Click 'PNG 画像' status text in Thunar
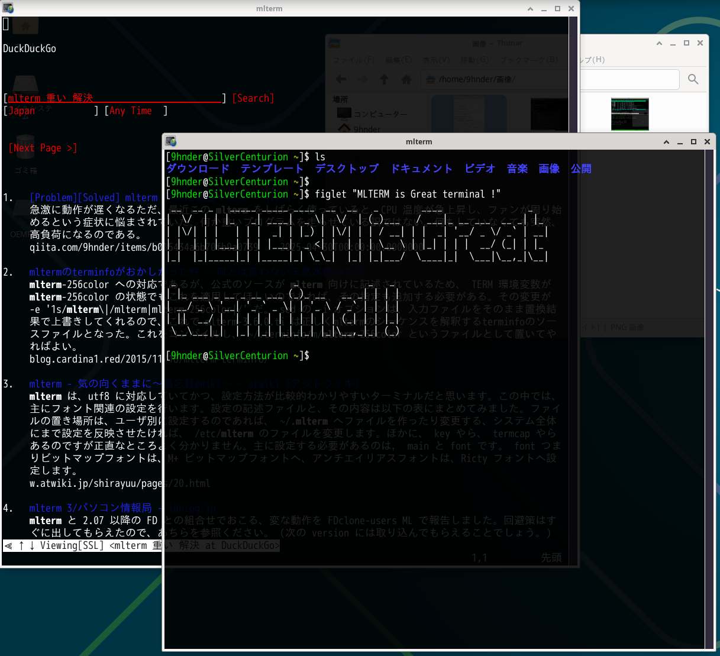 [x=627, y=327]
